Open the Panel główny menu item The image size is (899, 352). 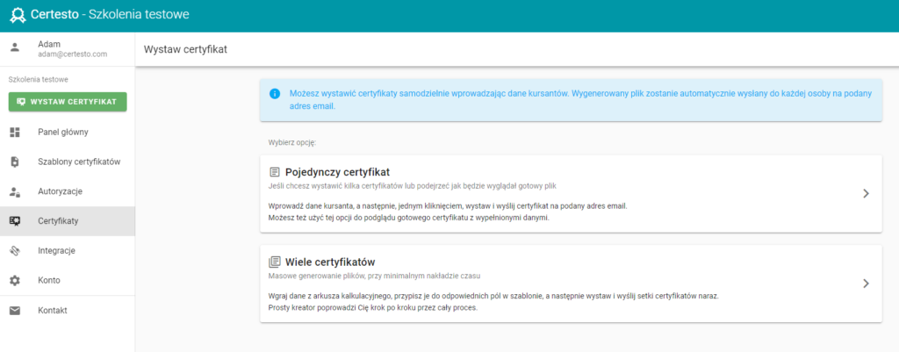68,133
